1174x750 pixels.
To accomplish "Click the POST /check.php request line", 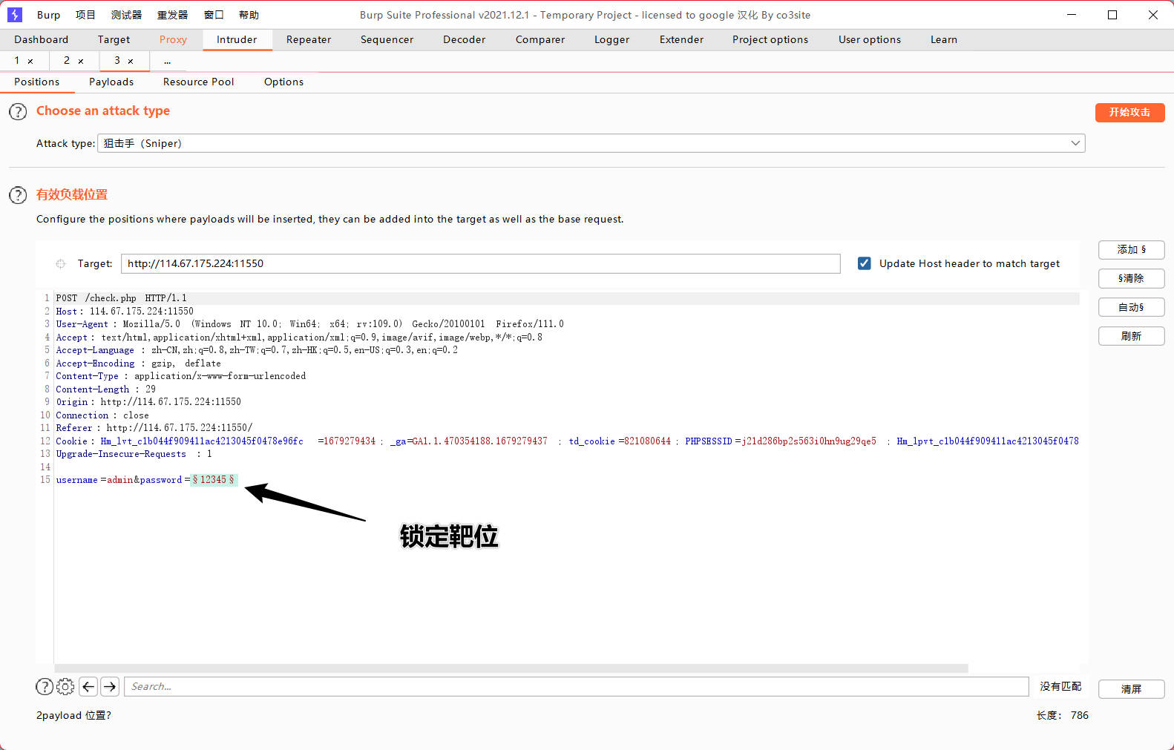I will [122, 298].
